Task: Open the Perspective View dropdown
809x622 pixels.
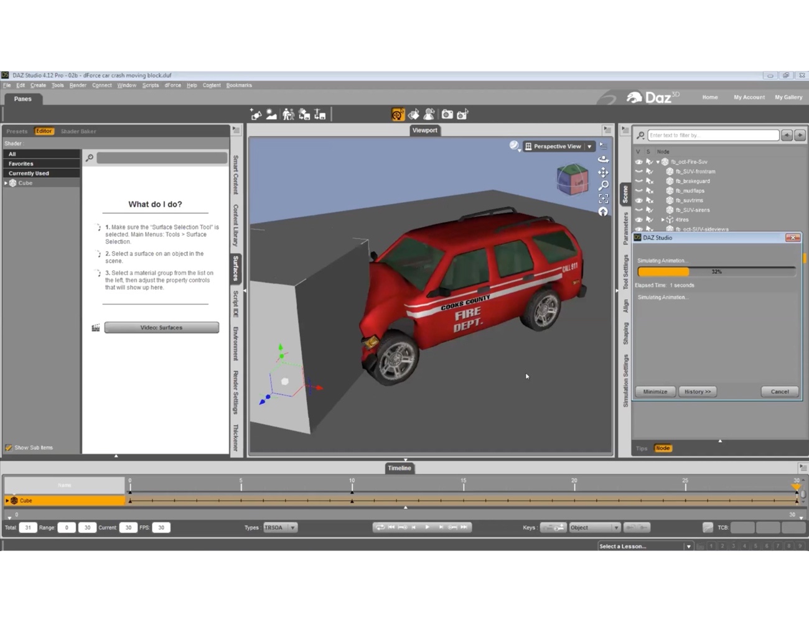Action: coord(589,146)
